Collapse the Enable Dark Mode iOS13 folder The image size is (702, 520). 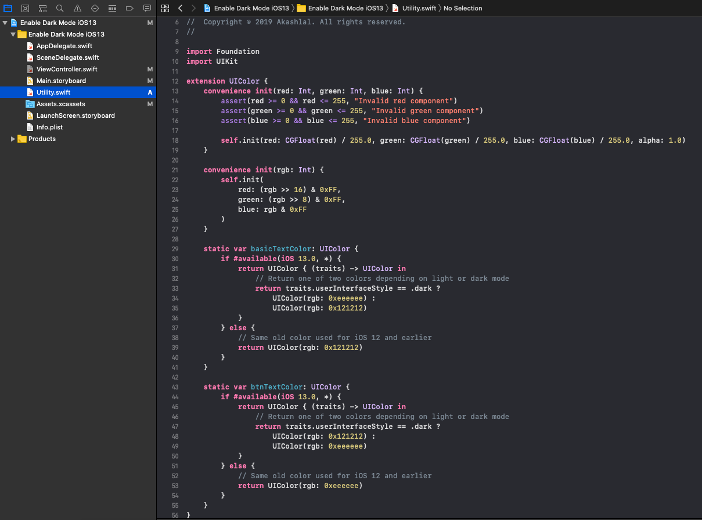[x=12, y=34]
